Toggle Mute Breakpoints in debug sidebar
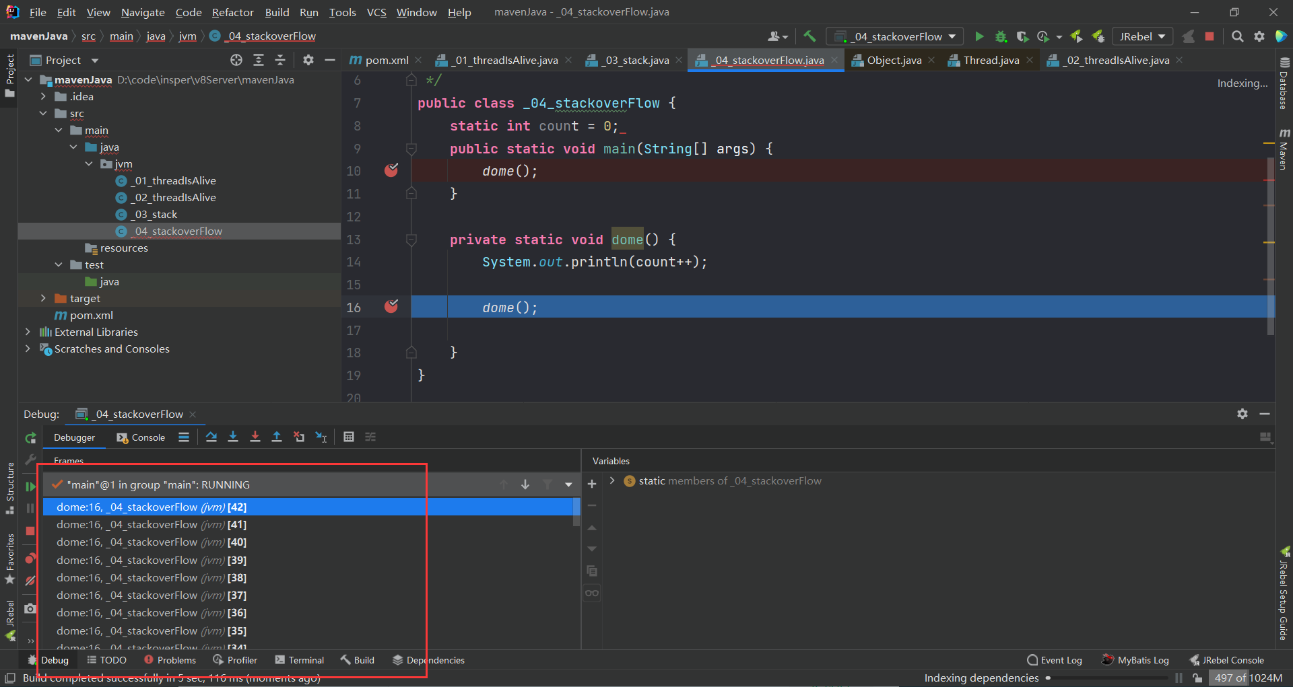The width and height of the screenshot is (1293, 687). [x=30, y=581]
